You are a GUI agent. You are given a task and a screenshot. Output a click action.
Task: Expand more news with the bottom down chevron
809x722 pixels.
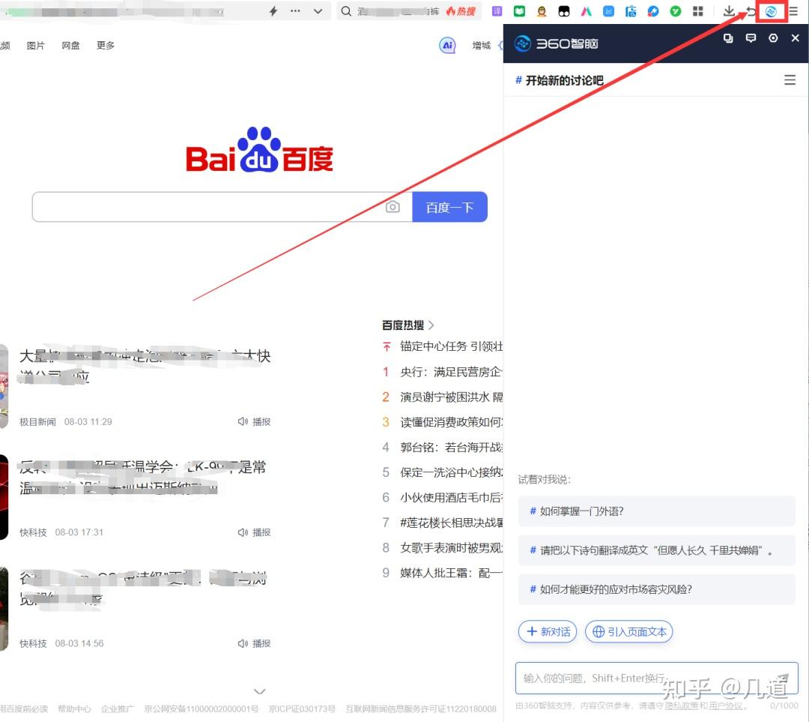click(x=259, y=691)
